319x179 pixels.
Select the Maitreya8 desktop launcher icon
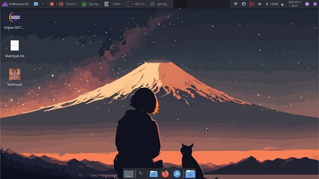pos(15,74)
